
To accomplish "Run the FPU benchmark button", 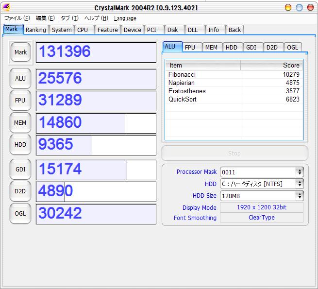I will click(x=20, y=101).
